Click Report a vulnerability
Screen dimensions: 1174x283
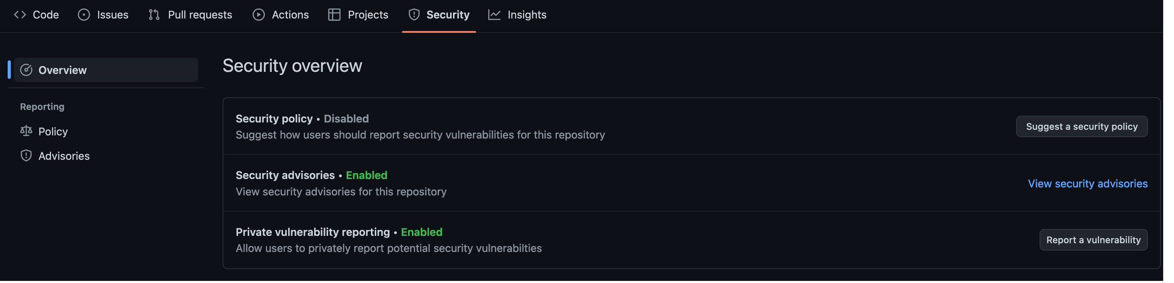(x=1093, y=240)
